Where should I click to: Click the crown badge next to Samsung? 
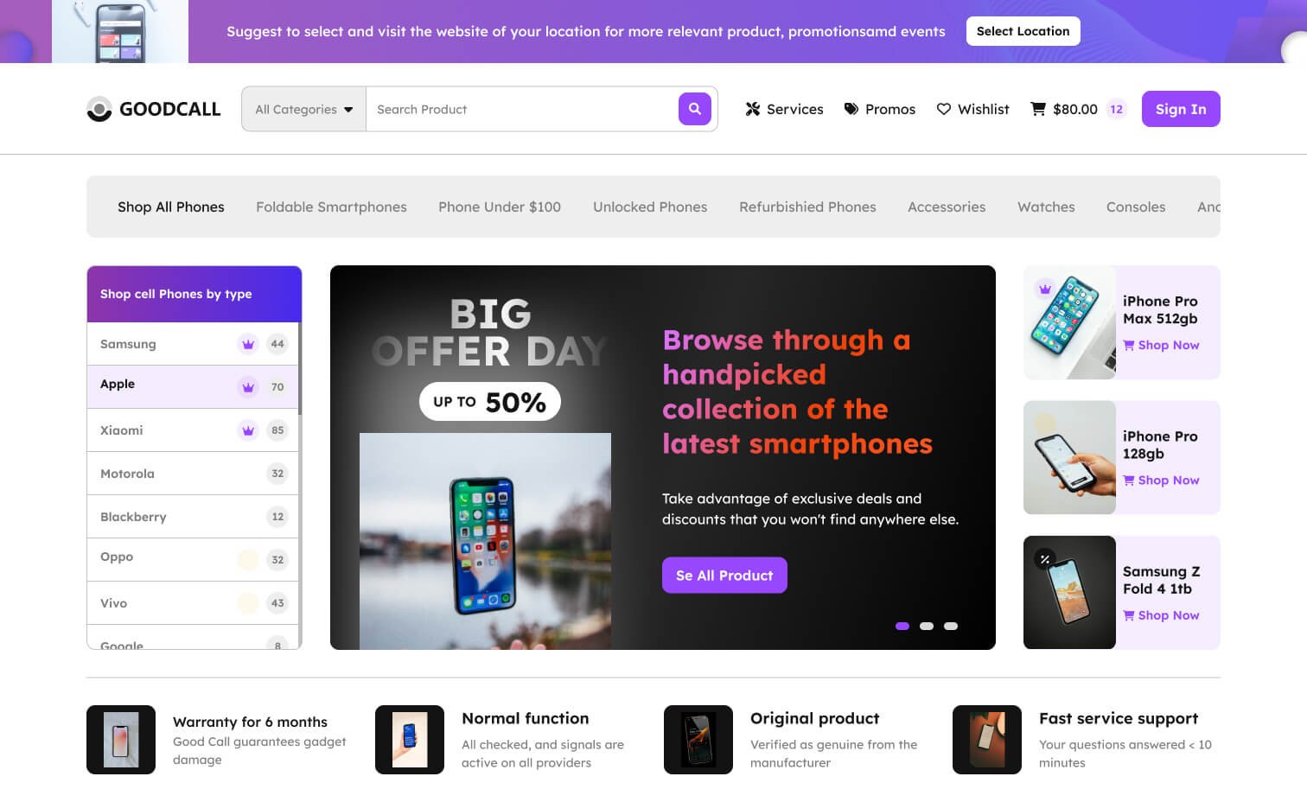pos(248,344)
